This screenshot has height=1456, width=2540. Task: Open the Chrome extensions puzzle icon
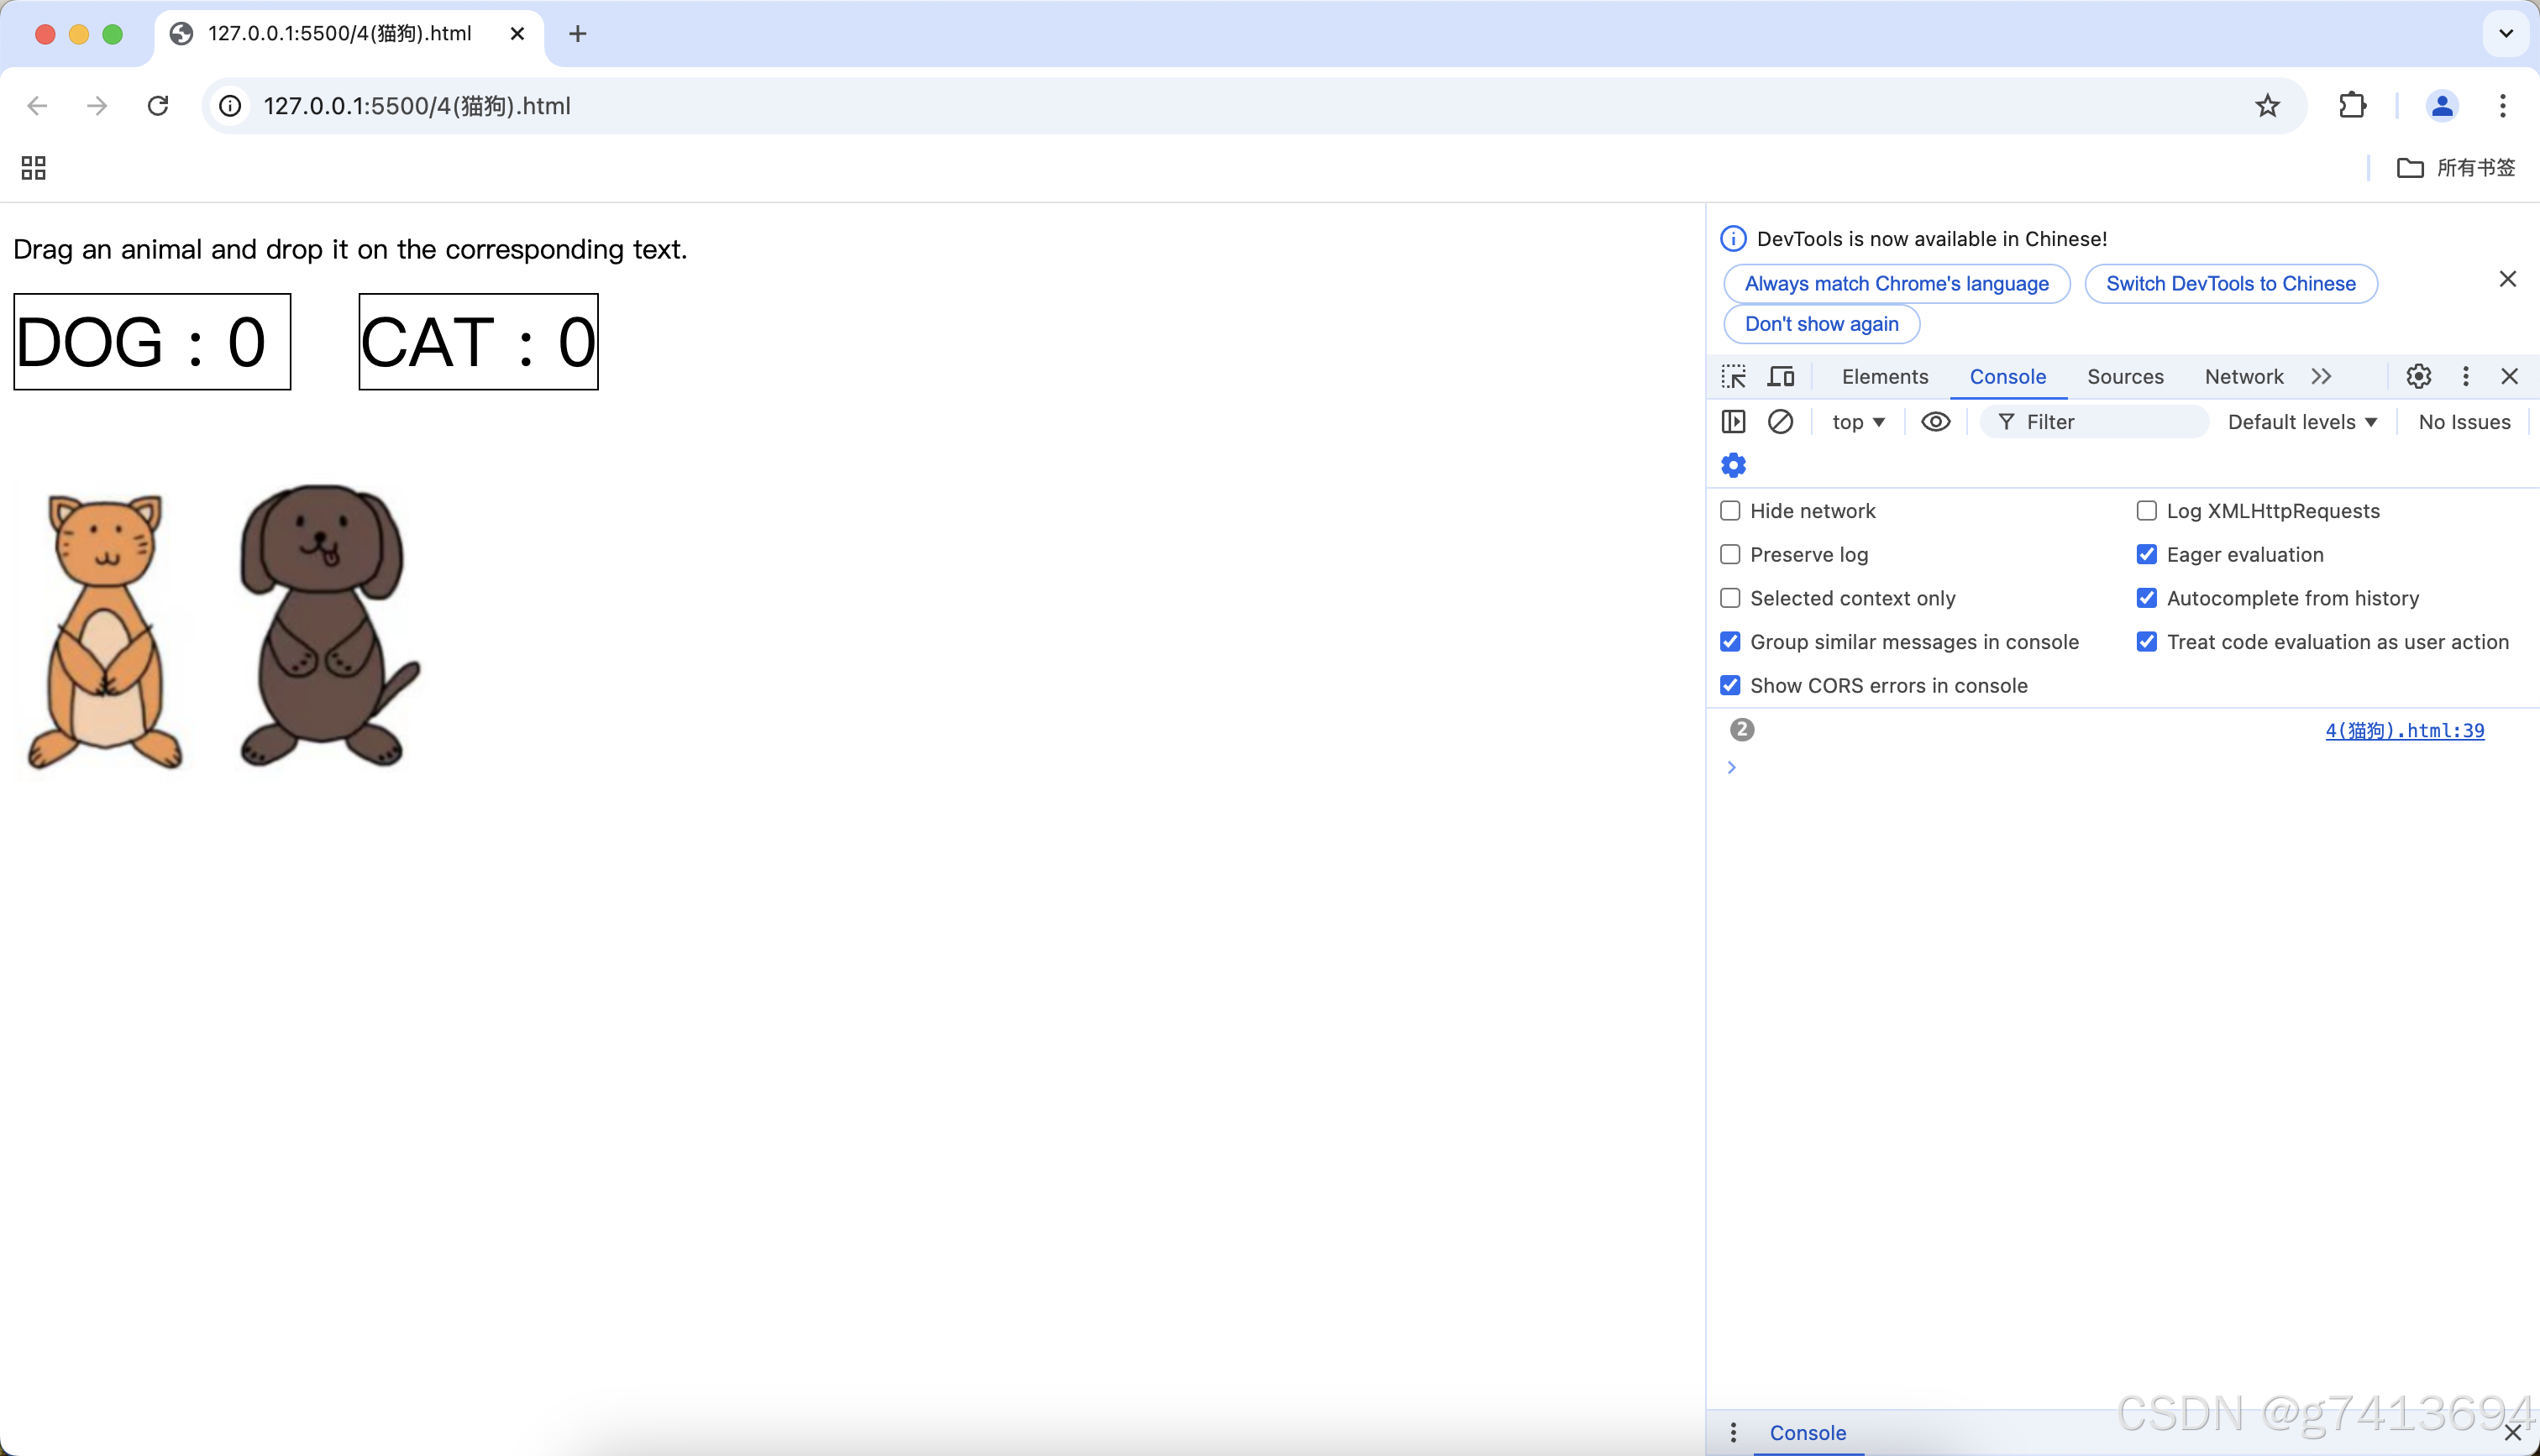pos(2352,106)
